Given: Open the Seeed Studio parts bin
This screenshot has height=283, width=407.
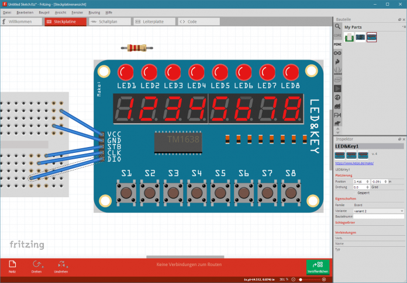Looking at the screenshot, I should tap(337, 71).
